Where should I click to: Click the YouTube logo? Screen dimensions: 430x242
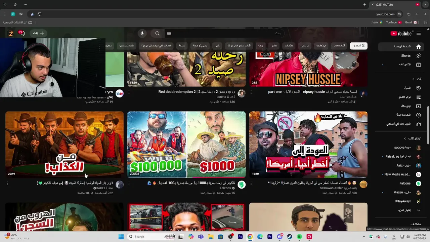pyautogui.click(x=401, y=33)
